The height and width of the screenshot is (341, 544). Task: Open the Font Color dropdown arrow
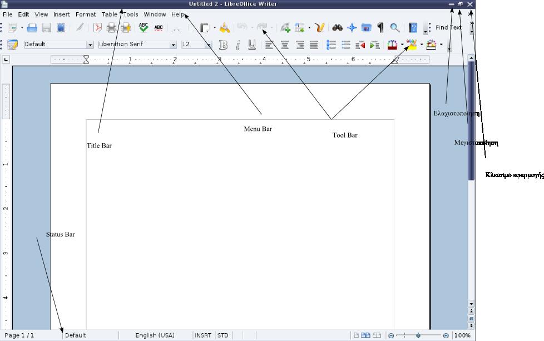click(402, 45)
